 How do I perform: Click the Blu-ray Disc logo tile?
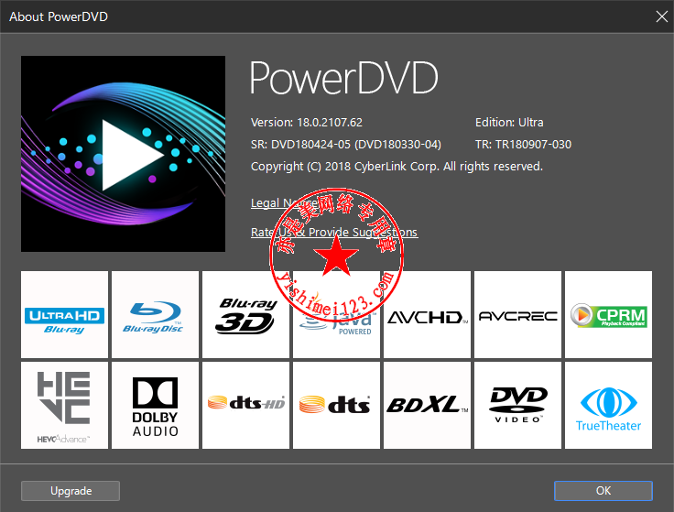(x=155, y=314)
